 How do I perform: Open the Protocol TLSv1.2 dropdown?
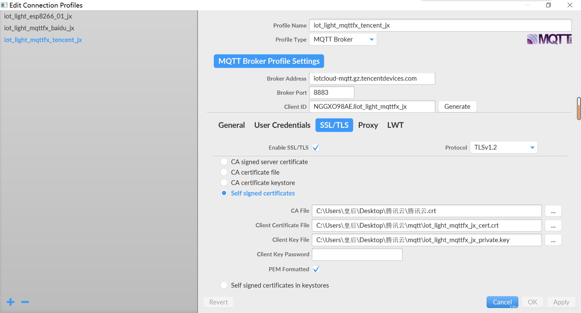[x=504, y=147]
